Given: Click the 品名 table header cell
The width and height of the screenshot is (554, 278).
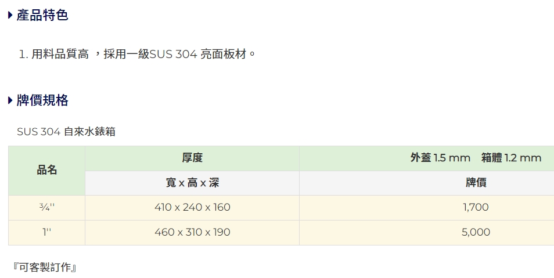Looking at the screenshot, I should (47, 170).
